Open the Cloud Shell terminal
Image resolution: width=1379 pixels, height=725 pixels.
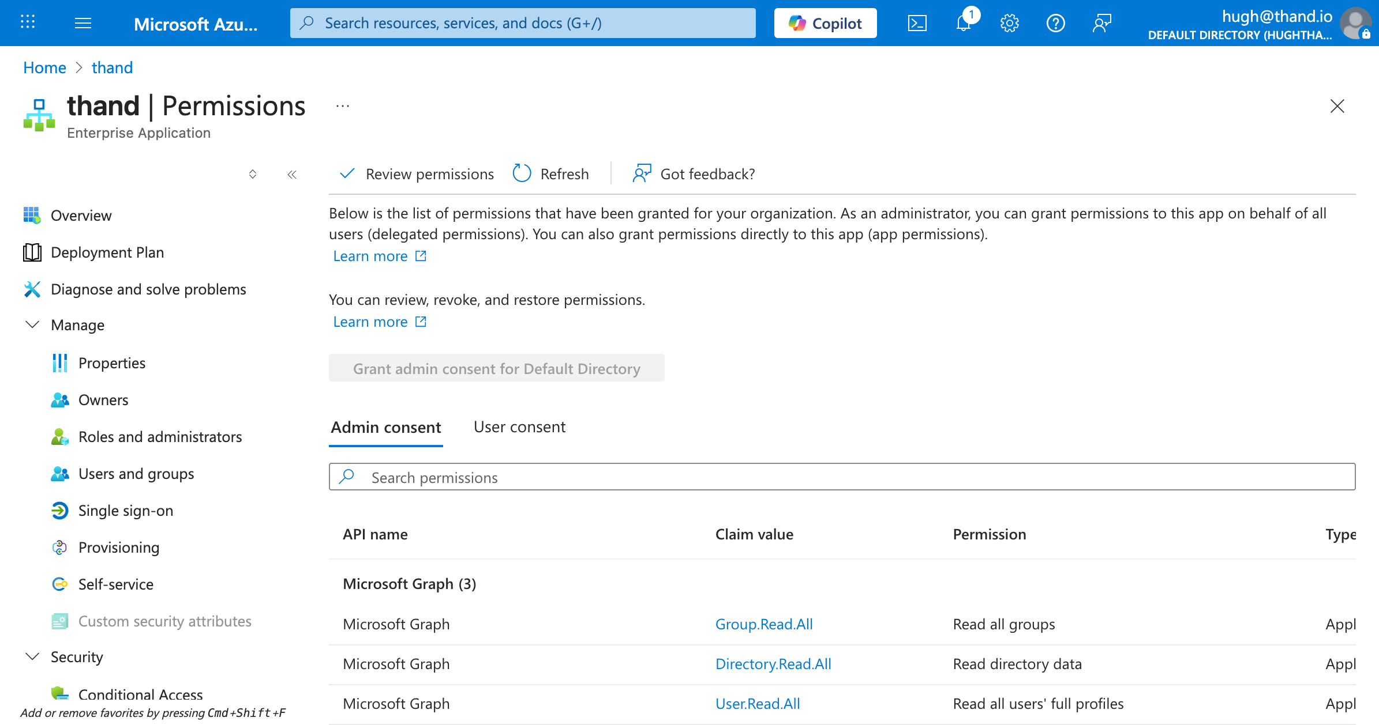coord(917,23)
